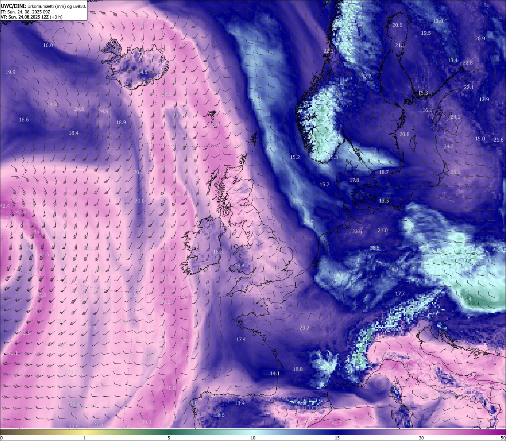Select the 15.2 value label
506x441 pixels.
pos(295,157)
